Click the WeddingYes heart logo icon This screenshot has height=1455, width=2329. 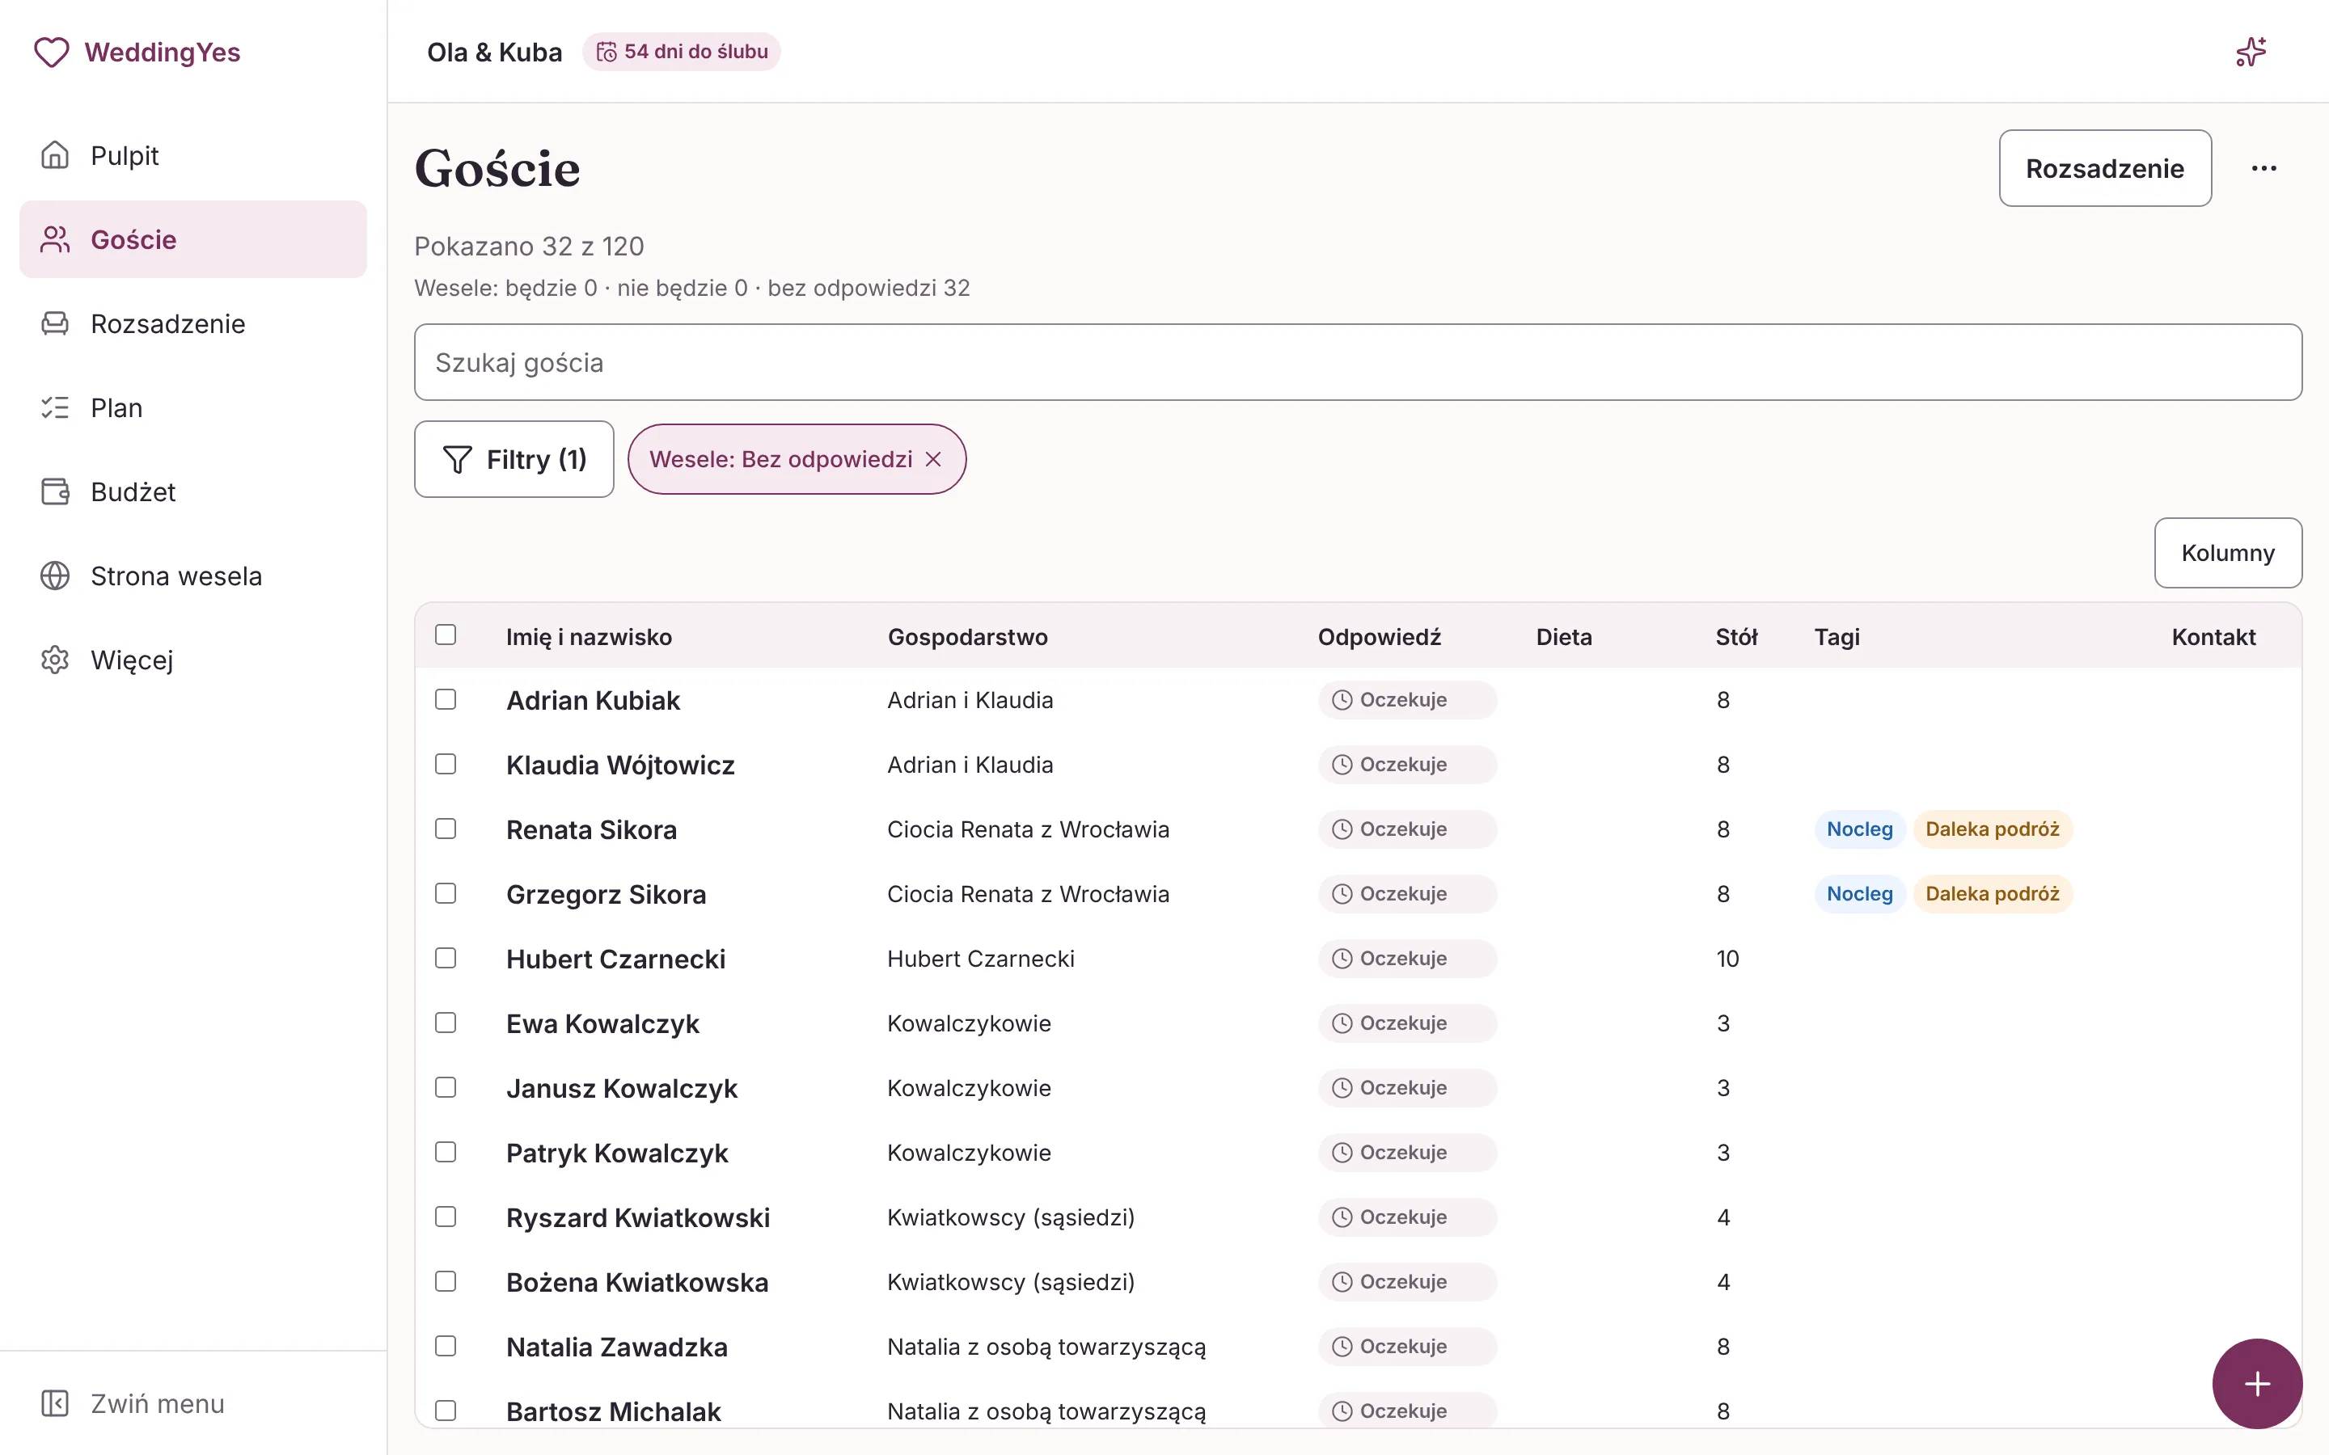point(52,52)
